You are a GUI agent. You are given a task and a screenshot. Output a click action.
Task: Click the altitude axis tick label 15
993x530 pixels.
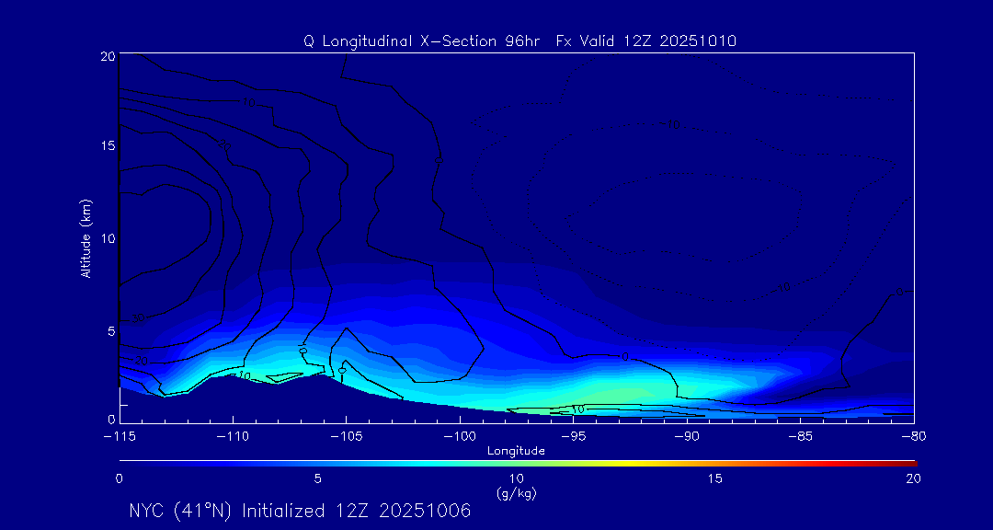pyautogui.click(x=108, y=145)
